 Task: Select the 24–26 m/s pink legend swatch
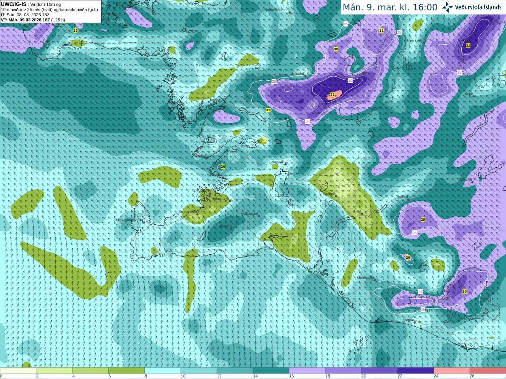point(452,371)
